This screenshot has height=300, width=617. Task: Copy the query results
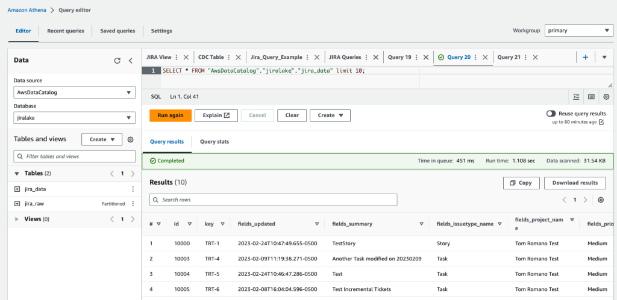pos(521,183)
